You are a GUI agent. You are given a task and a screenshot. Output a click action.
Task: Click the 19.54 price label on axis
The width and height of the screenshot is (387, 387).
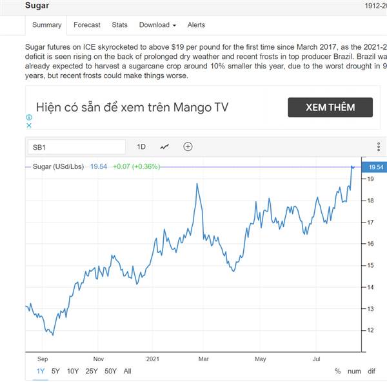click(374, 167)
